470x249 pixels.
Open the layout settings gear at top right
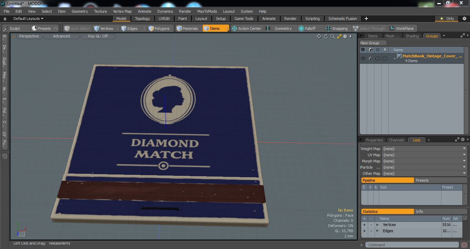point(464,19)
